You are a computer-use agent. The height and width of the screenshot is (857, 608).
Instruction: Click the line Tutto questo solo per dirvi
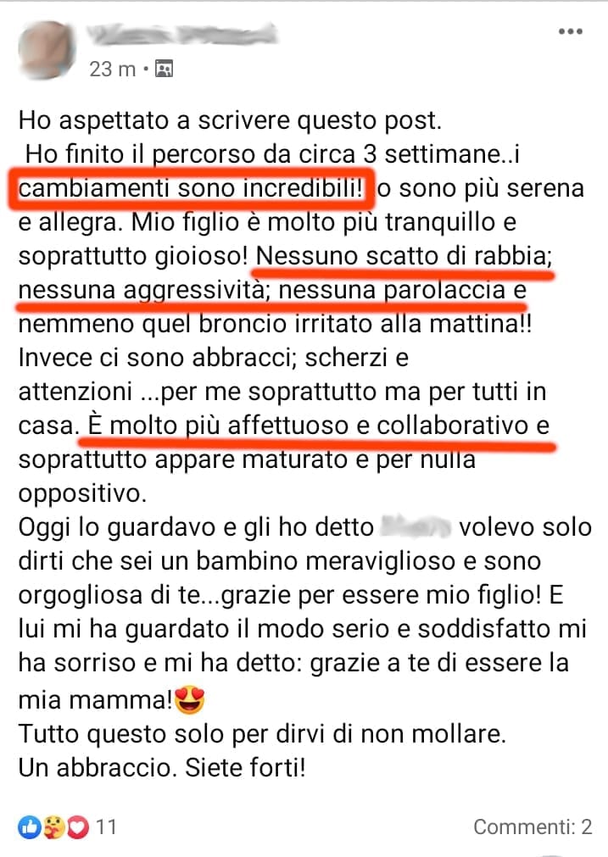pyautogui.click(x=262, y=733)
